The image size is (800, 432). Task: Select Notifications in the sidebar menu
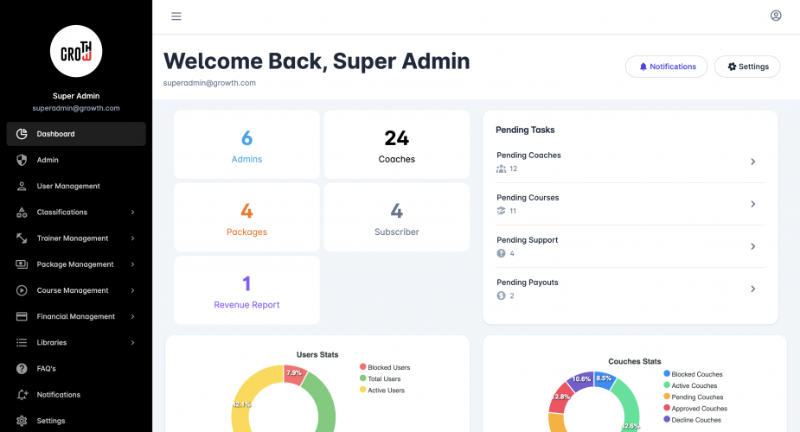pyautogui.click(x=76, y=395)
